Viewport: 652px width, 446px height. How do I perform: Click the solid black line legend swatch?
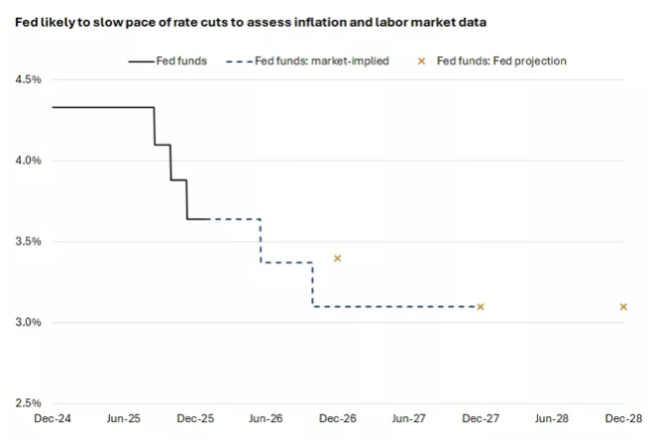(141, 61)
